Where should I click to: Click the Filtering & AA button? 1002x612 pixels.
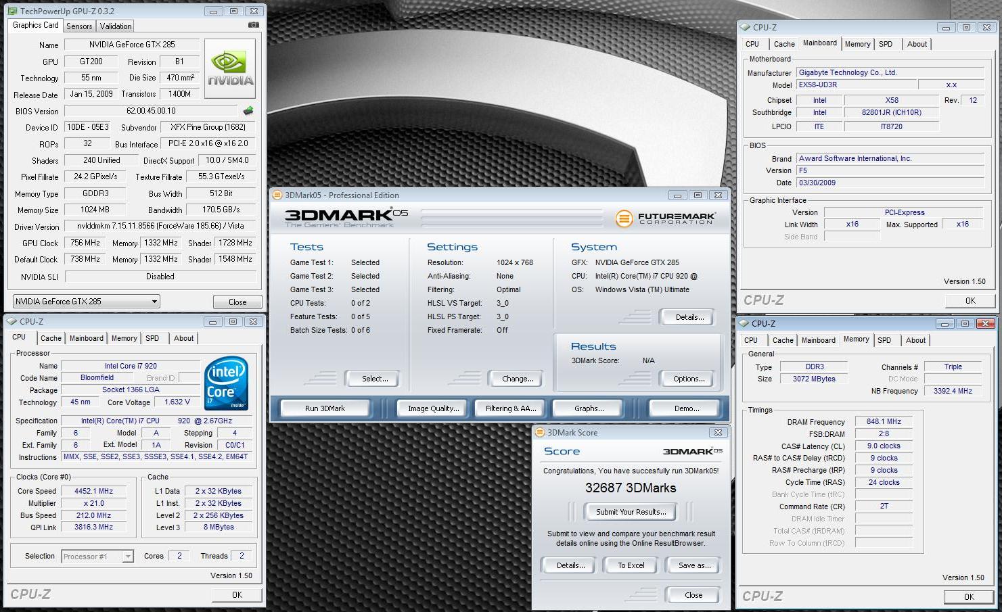click(511, 408)
